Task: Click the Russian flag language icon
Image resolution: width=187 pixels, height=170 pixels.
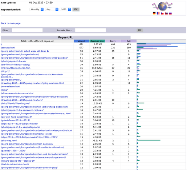Action: 170,13
